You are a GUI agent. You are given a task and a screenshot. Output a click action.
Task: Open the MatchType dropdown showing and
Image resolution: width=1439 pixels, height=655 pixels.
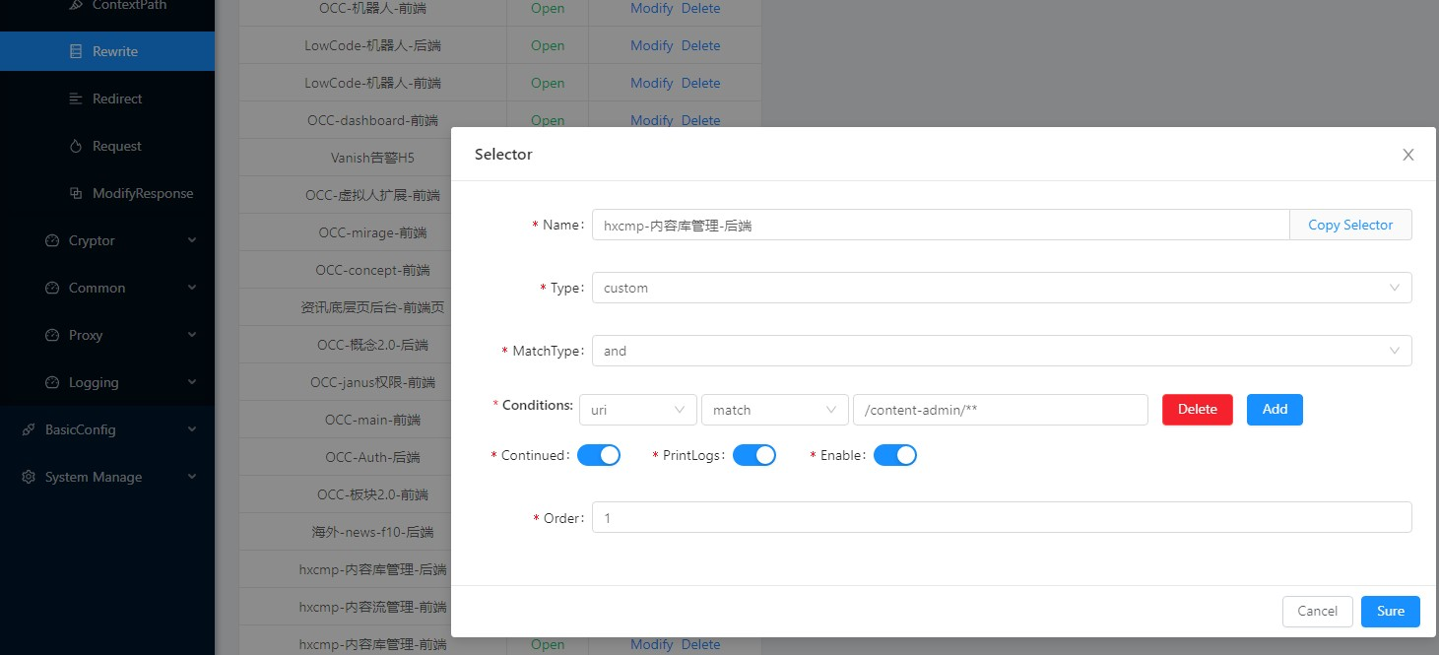[1002, 351]
